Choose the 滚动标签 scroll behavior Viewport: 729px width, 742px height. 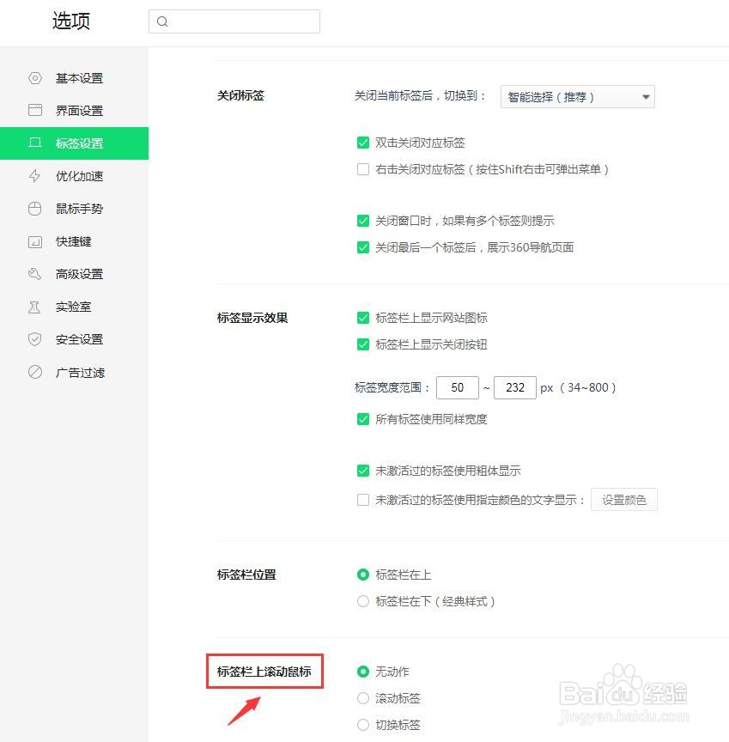[363, 698]
